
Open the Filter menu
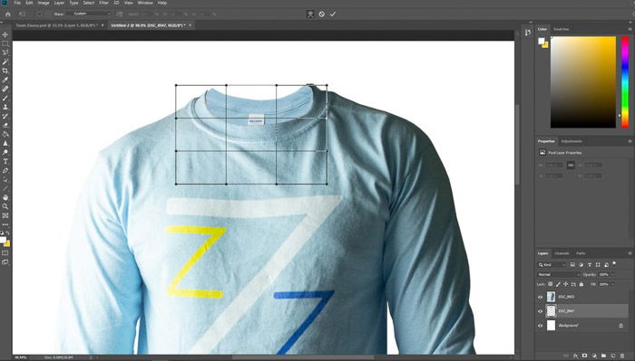point(103,3)
